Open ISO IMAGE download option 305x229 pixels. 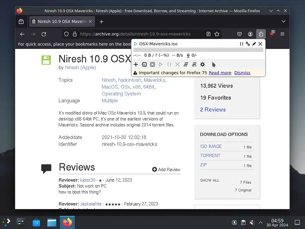211,146
